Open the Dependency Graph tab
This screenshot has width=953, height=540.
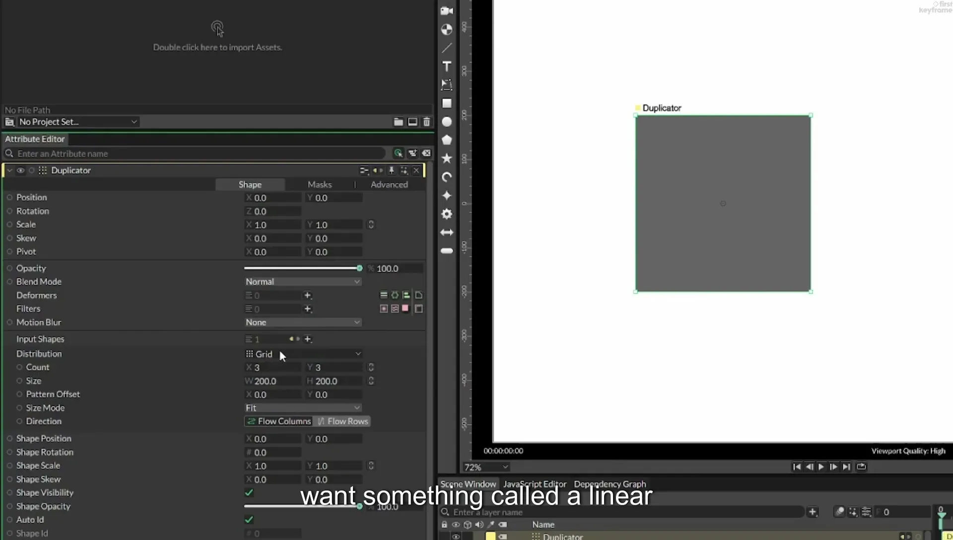point(610,484)
